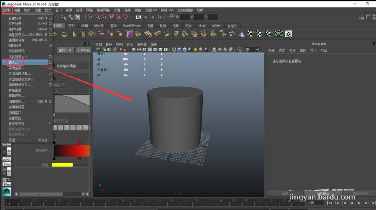This screenshot has width=376, height=210.
Task: Switch to the PaintEffects shelf tab
Action: point(132,26)
